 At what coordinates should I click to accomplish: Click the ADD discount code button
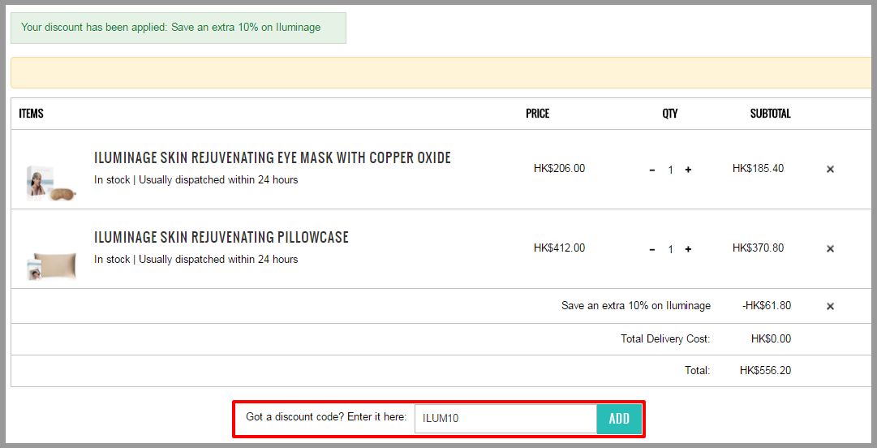[x=619, y=419]
